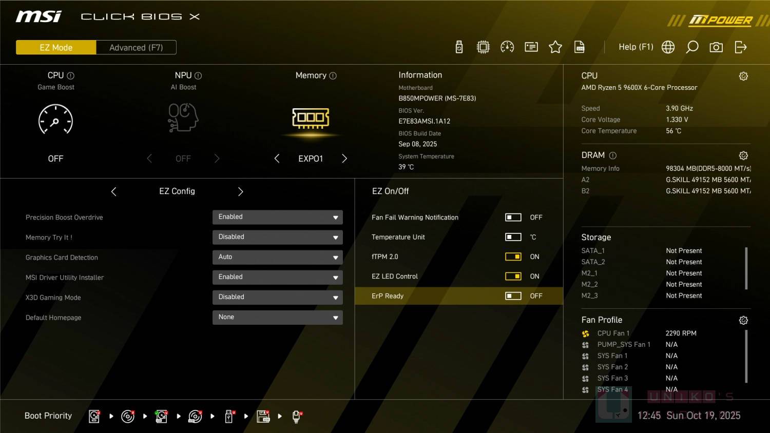The height and width of the screenshot is (433, 770).
Task: Open the Fan Profile settings gear
Action: [x=744, y=320]
